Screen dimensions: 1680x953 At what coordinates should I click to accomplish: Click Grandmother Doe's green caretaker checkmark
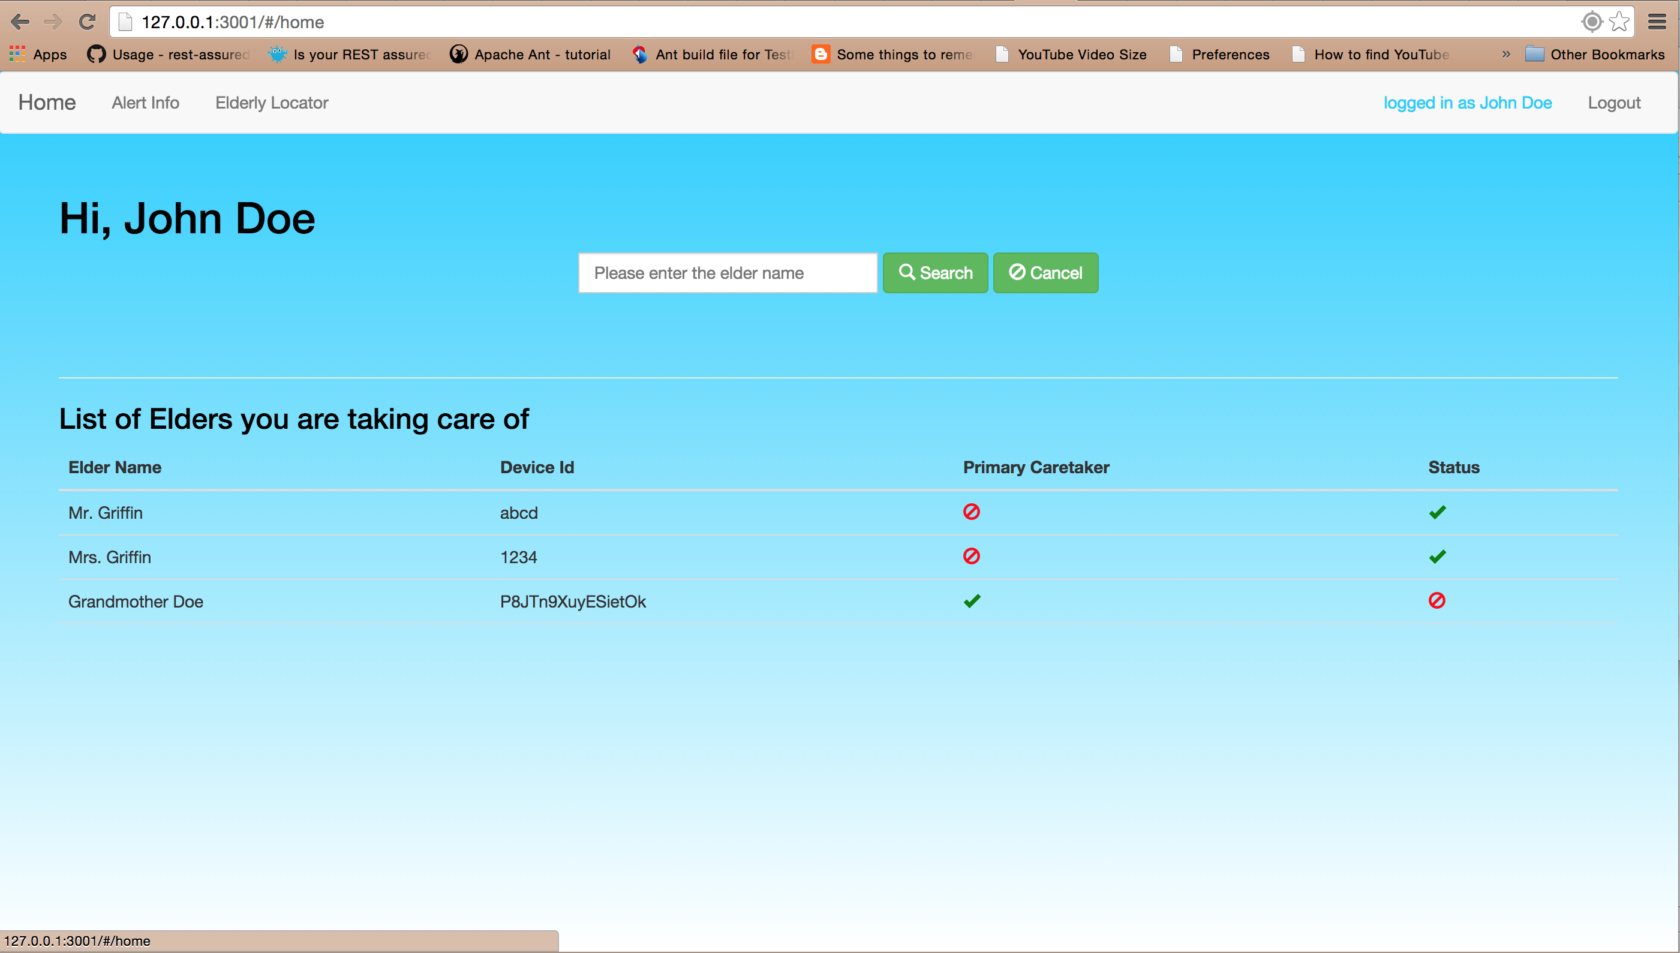(972, 601)
